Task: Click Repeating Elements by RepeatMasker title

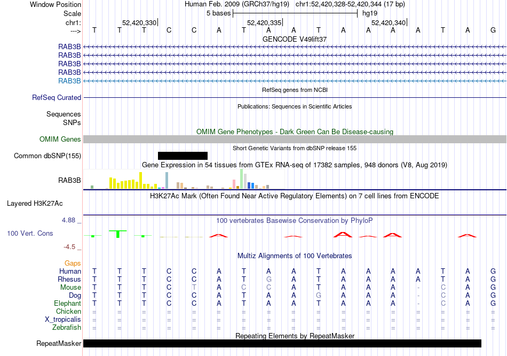Action: pos(295,336)
